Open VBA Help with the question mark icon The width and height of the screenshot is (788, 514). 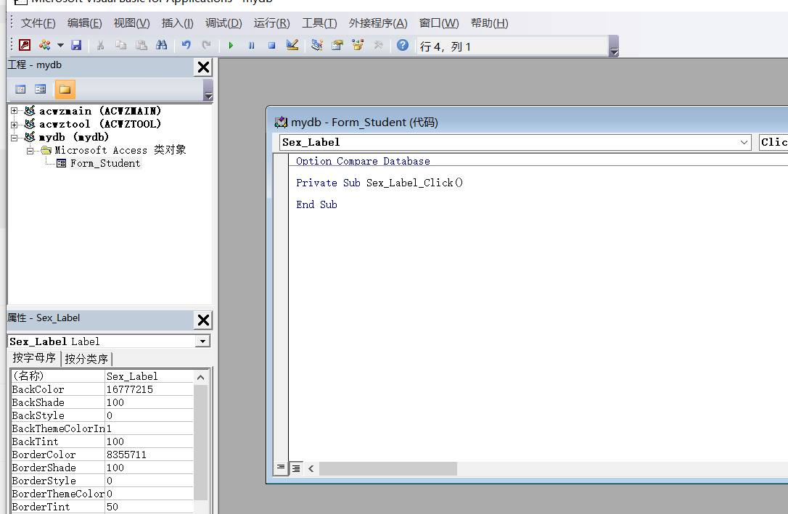point(403,46)
